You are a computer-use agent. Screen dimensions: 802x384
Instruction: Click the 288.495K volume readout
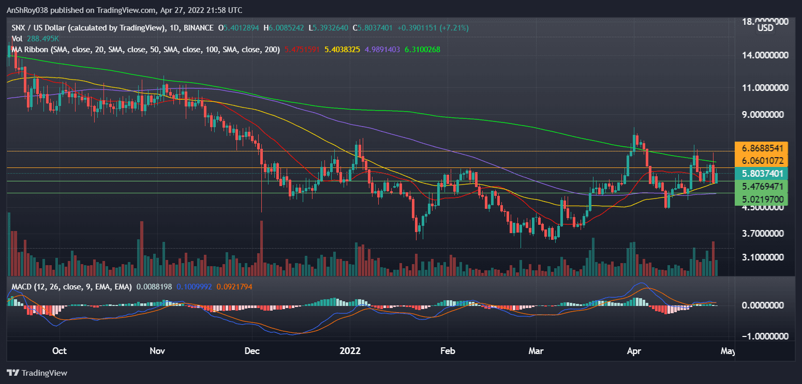pos(42,39)
